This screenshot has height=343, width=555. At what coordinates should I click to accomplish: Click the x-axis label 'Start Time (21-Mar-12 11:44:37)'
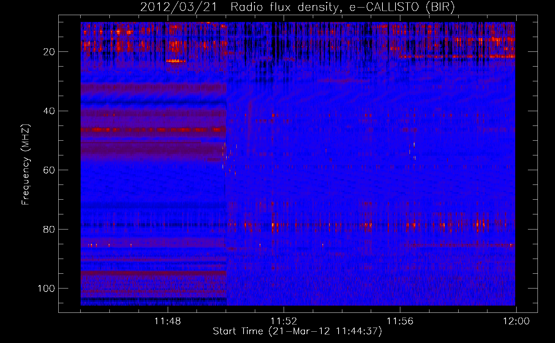[297, 331]
